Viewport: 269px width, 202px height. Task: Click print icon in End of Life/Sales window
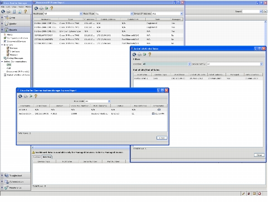point(139,55)
